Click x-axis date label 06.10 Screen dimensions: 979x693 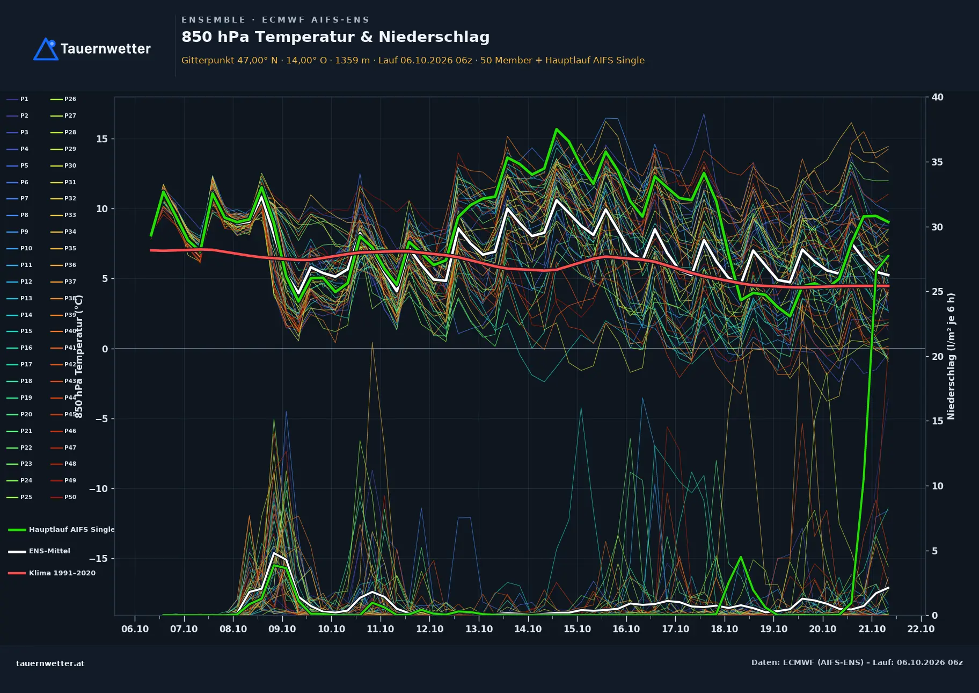135,629
